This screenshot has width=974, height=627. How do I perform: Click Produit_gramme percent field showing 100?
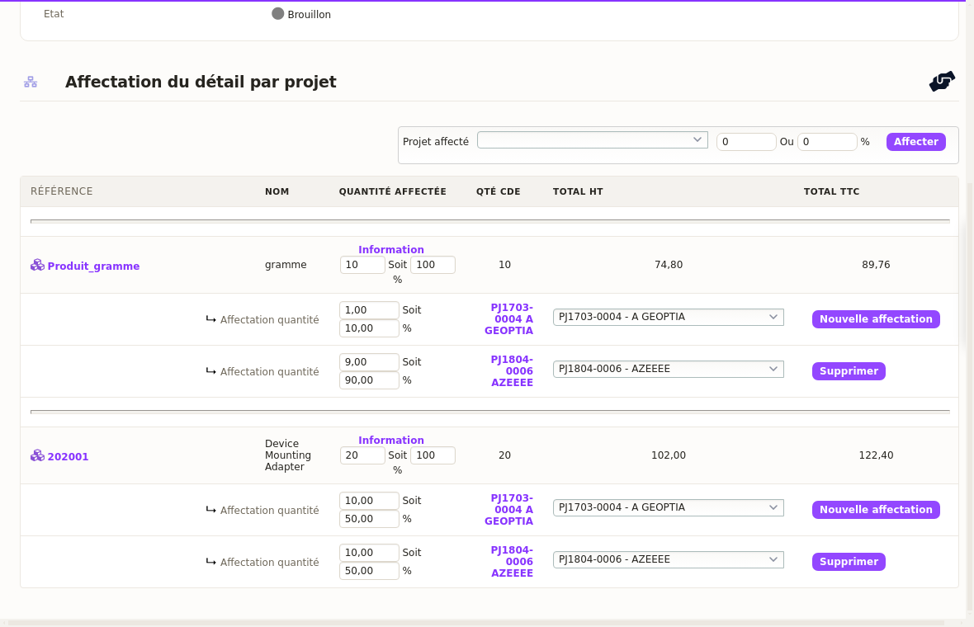[x=433, y=265]
